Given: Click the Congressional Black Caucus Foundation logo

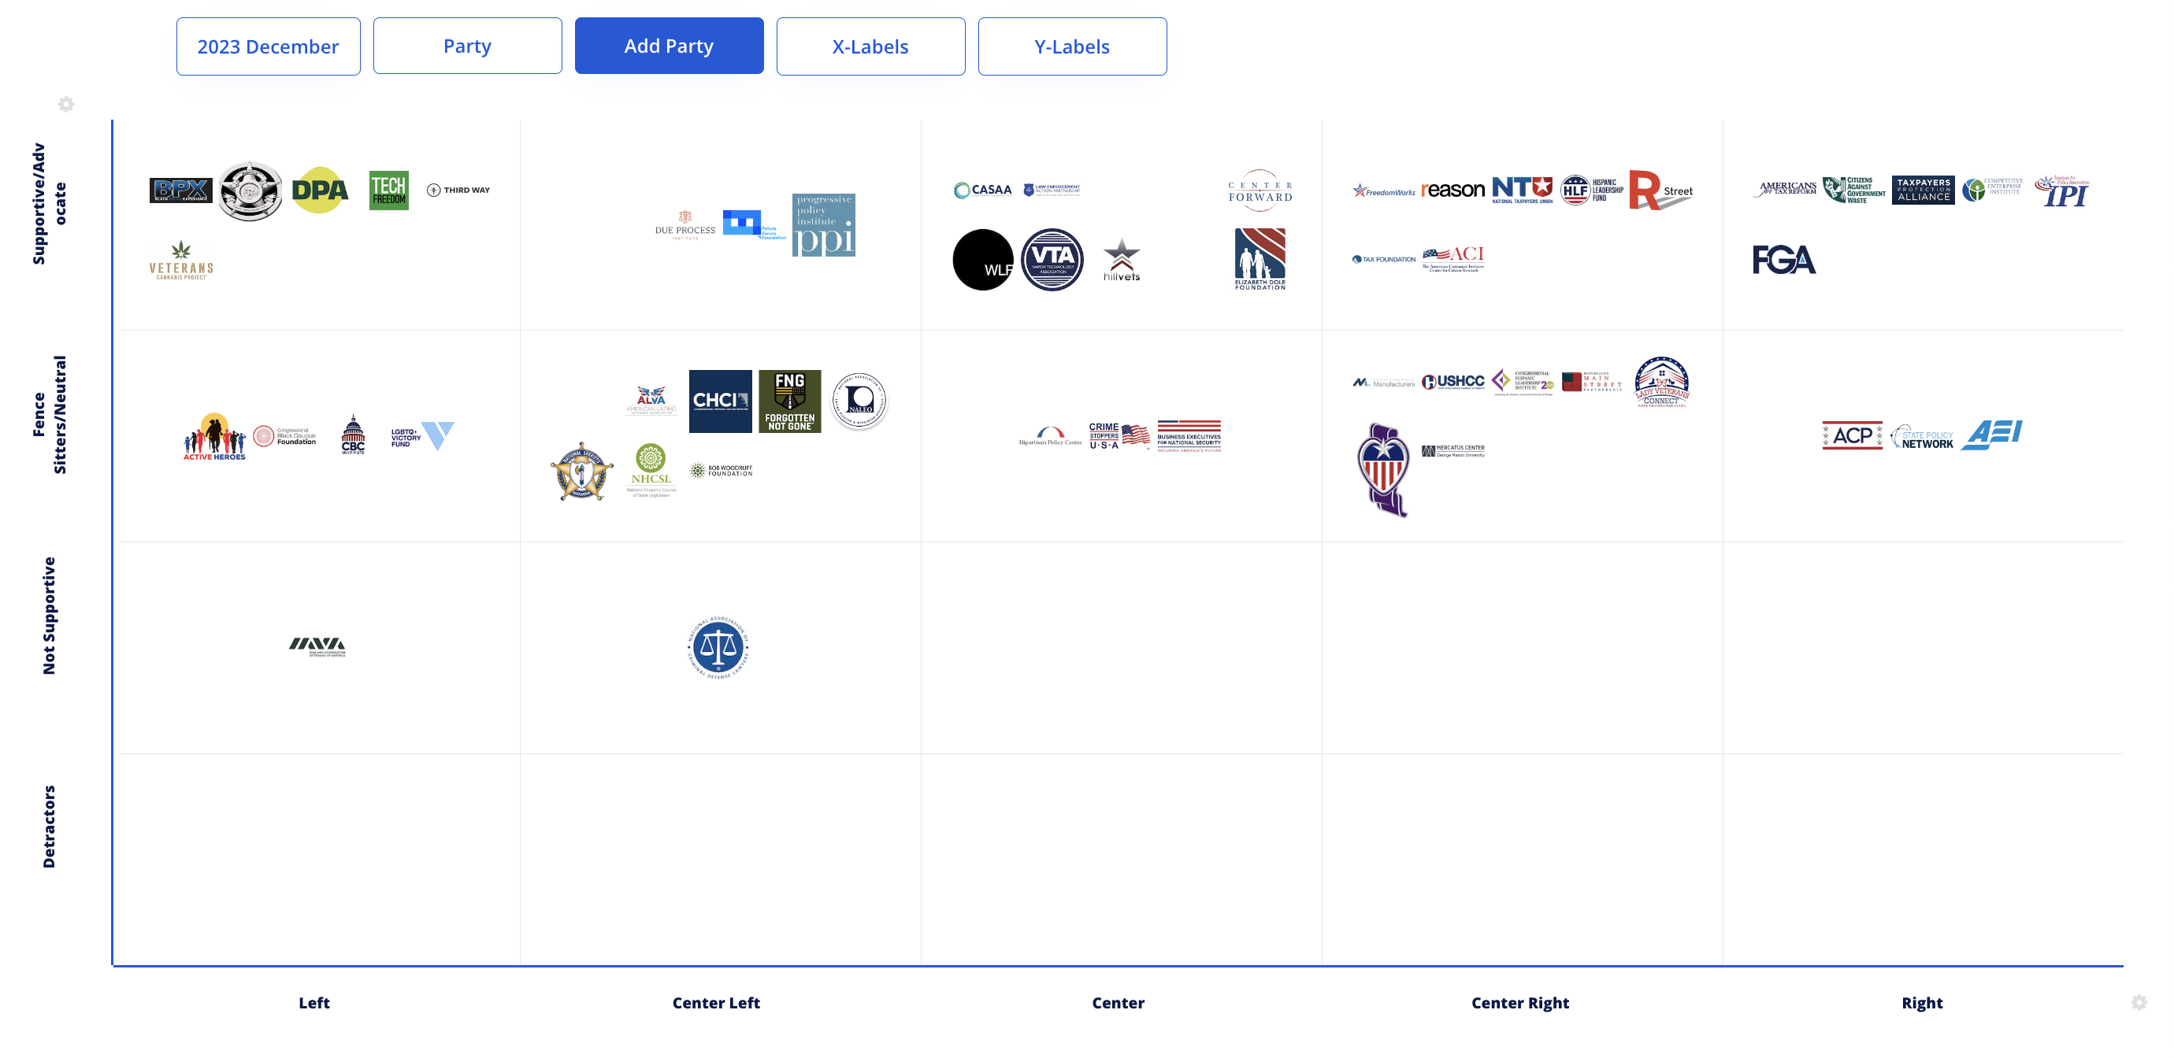Looking at the screenshot, I should pos(285,436).
